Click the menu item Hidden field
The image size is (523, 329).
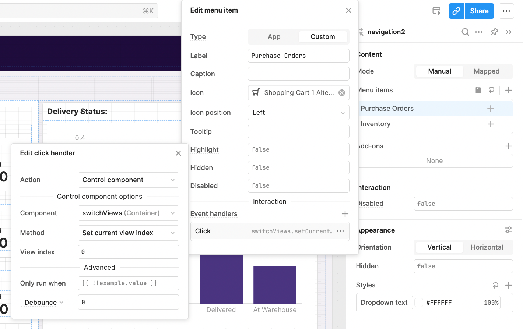298,168
